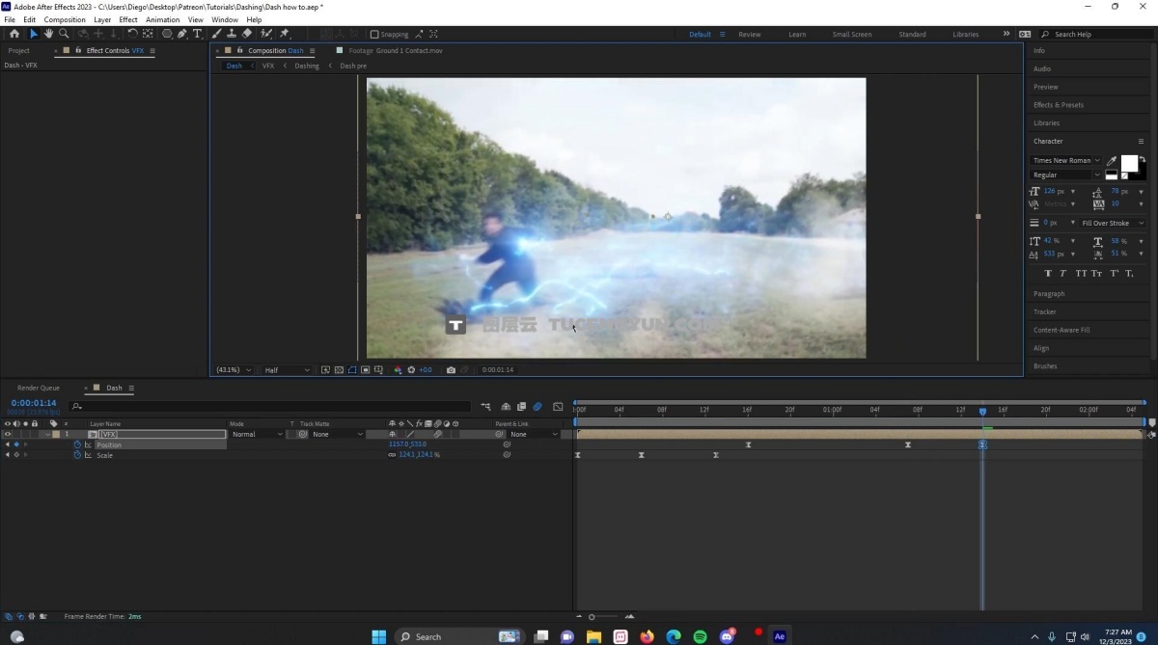The image size is (1158, 645).
Task: Enable Motion Blur for the composition
Action: [x=538, y=407]
